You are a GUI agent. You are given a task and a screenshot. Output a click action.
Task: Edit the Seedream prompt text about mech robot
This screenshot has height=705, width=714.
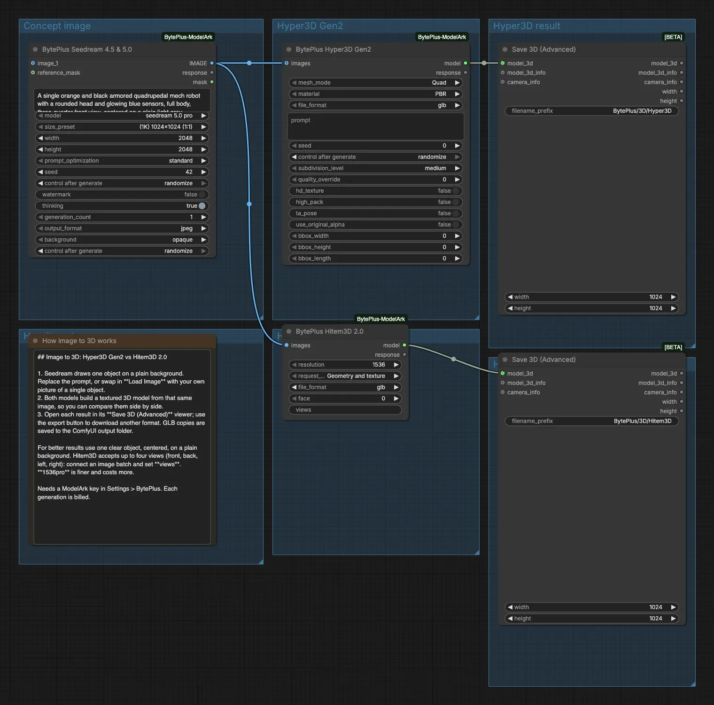(122, 100)
